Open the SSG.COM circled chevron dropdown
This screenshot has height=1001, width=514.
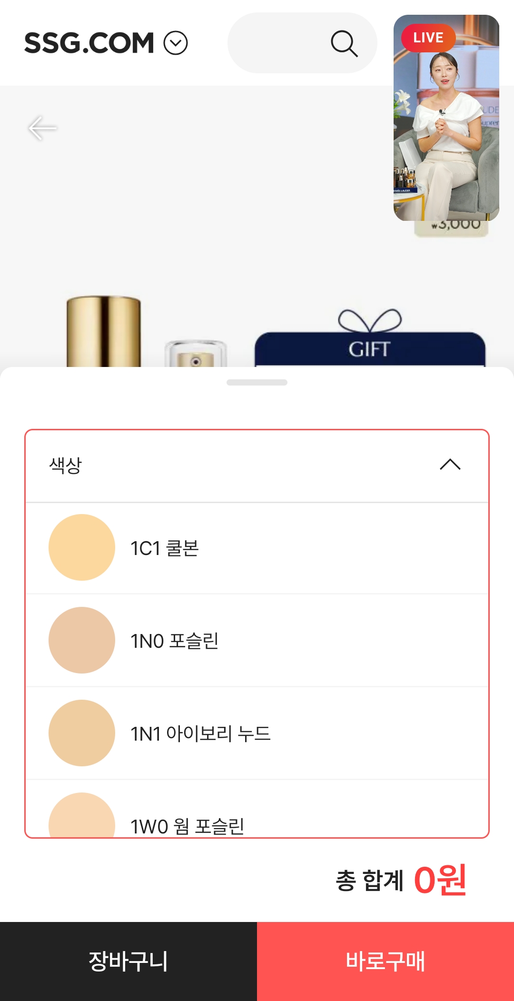click(176, 43)
